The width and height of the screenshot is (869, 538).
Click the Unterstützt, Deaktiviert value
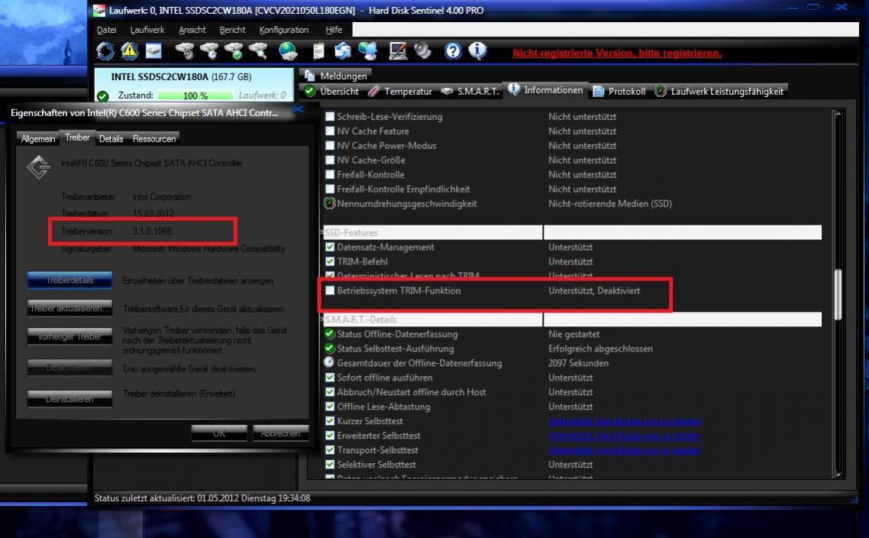594,290
